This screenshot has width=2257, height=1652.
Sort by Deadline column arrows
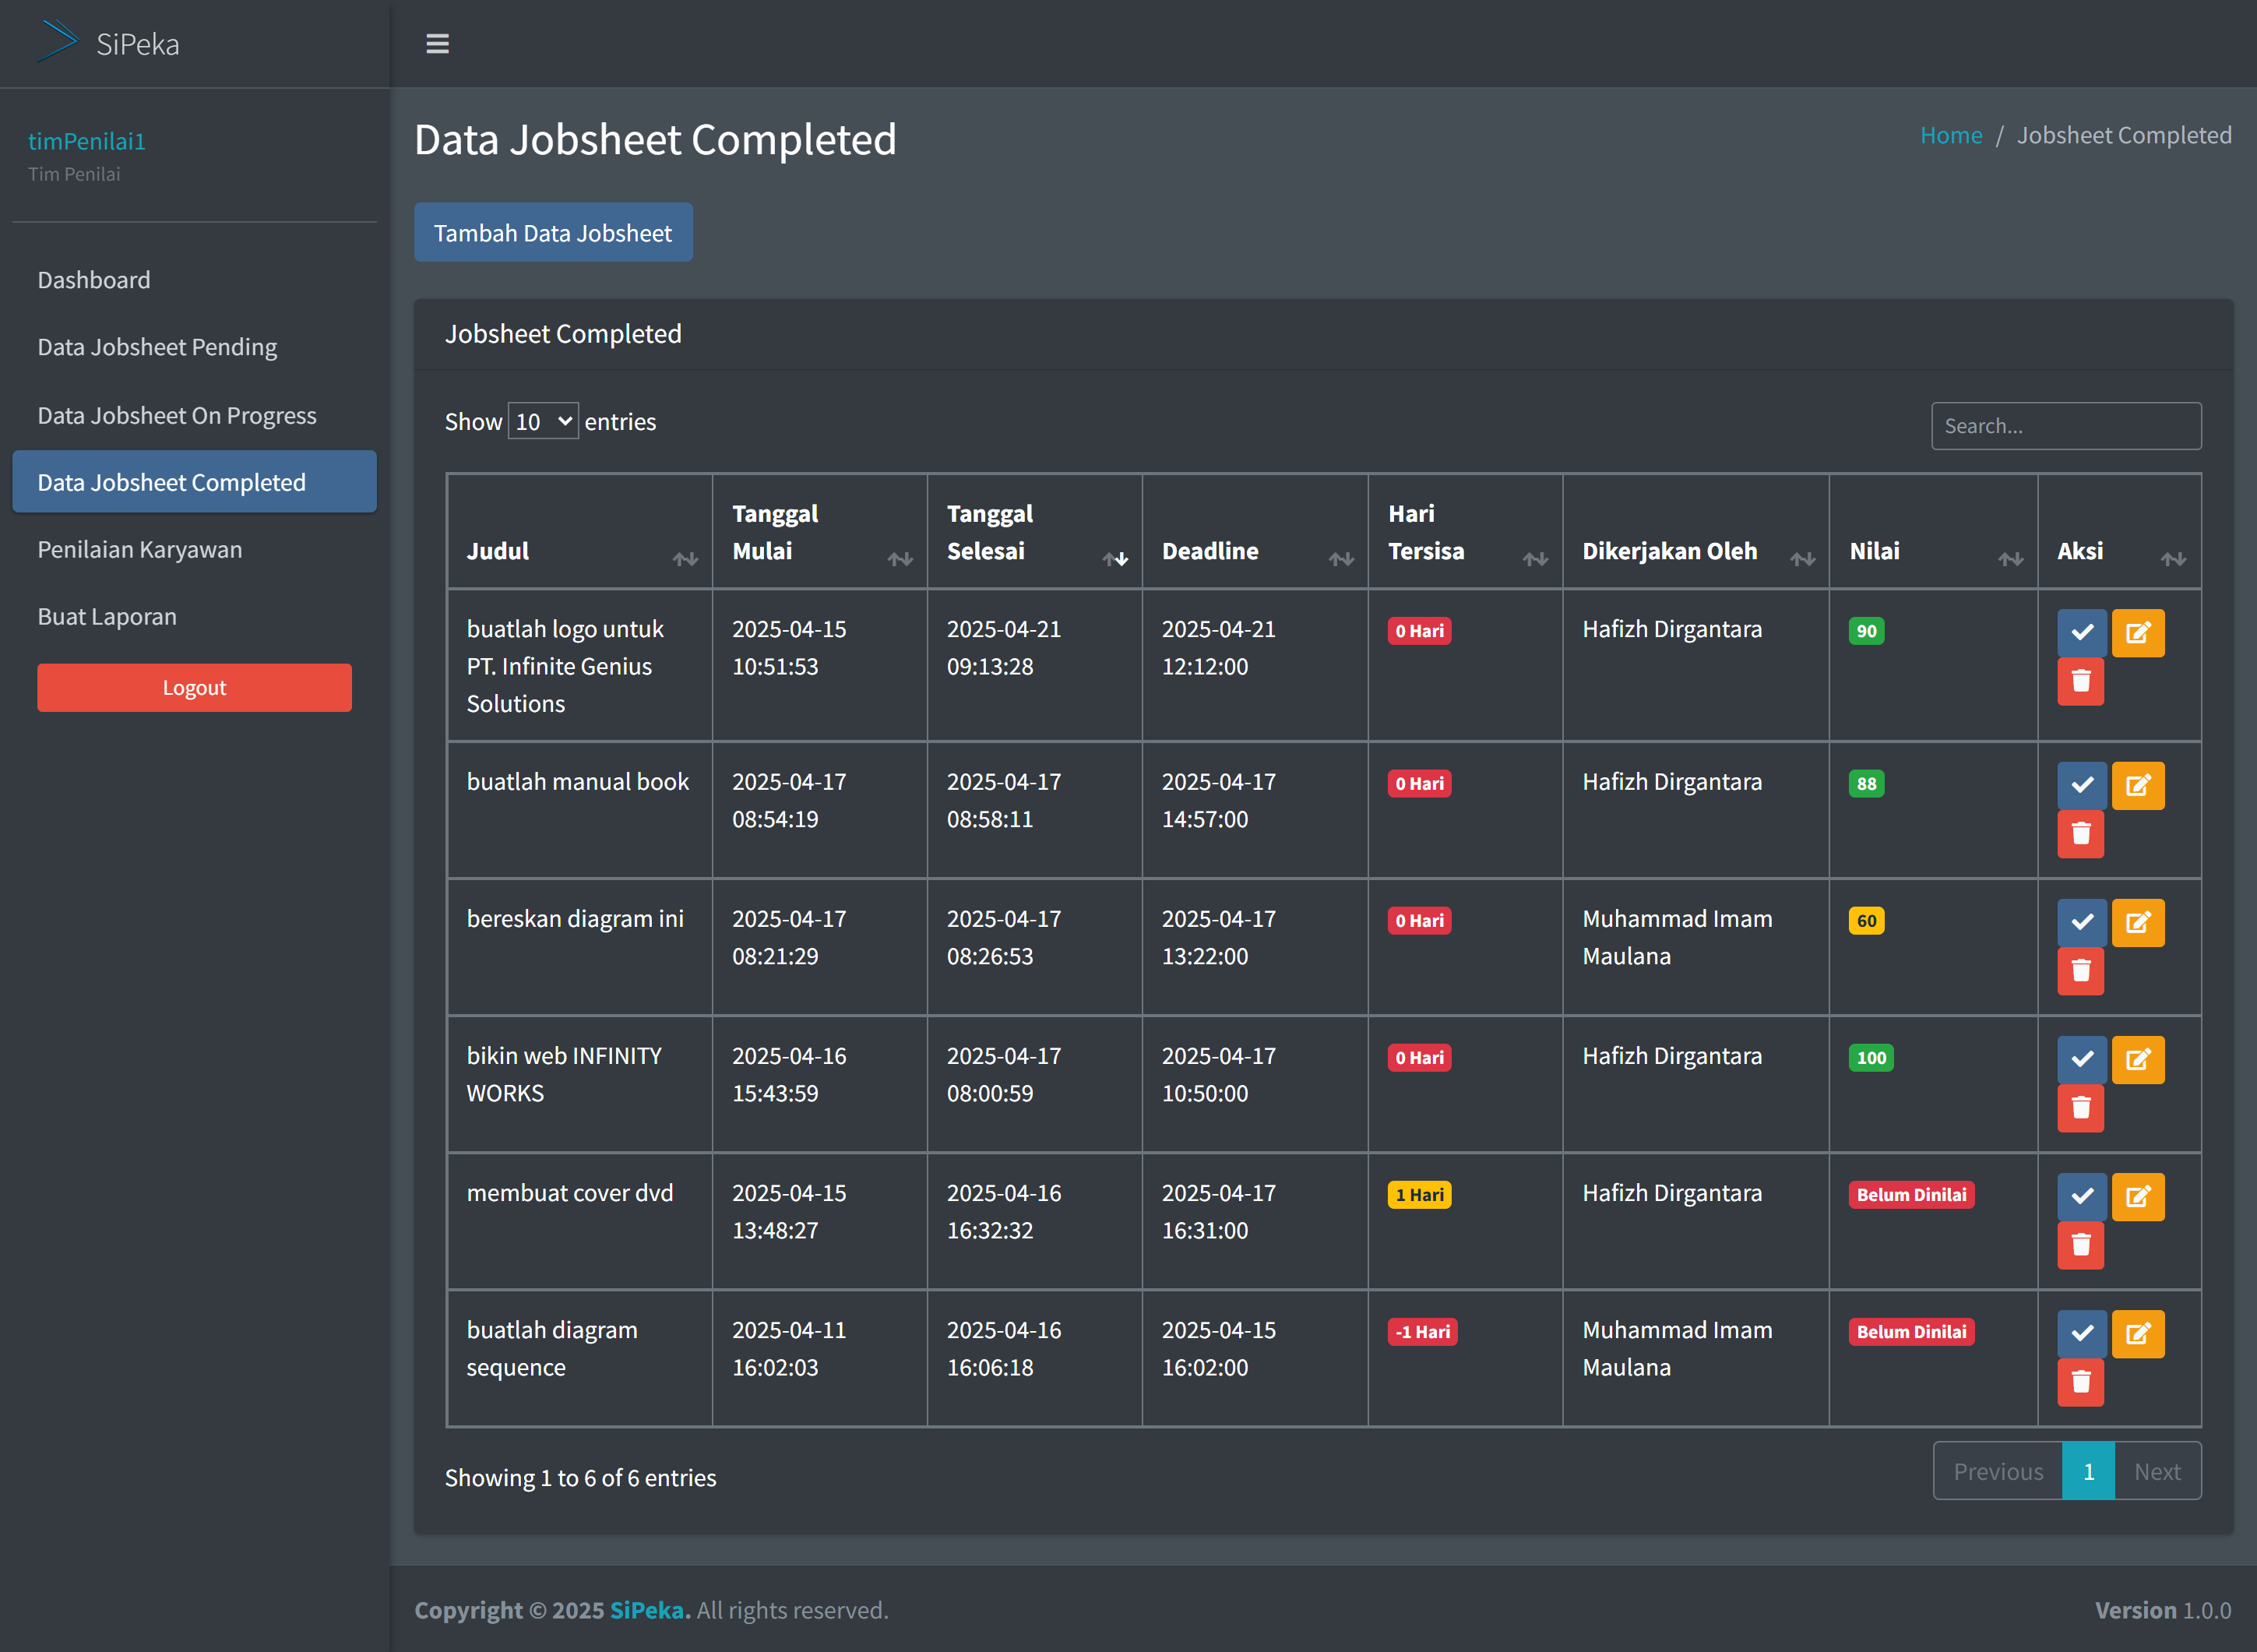click(x=1341, y=559)
